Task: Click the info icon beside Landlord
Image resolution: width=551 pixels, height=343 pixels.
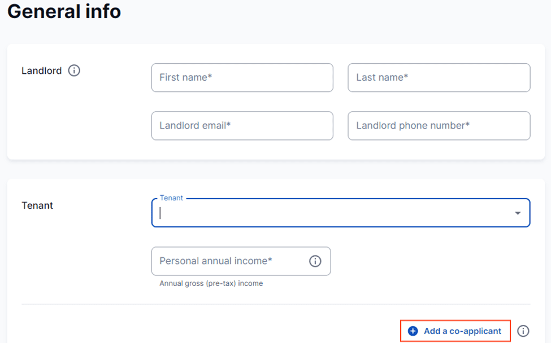Action: tap(74, 71)
